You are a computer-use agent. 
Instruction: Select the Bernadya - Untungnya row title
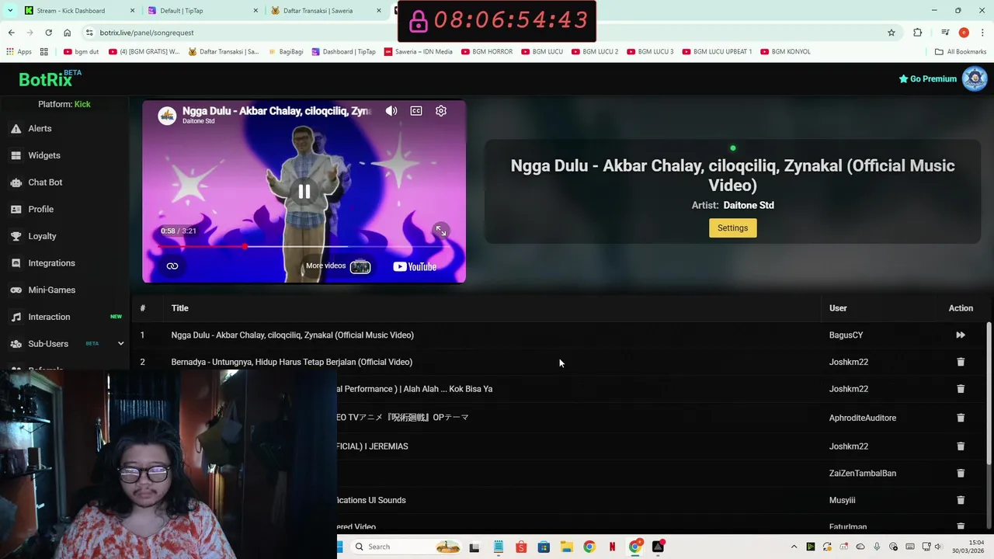(291, 362)
